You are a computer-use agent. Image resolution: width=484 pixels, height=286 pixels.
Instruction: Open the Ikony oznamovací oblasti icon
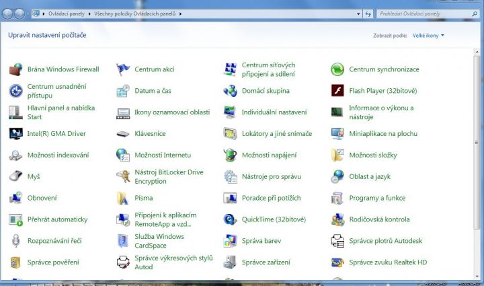[x=123, y=113]
